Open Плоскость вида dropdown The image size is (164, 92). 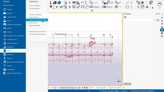click(x=101, y=88)
